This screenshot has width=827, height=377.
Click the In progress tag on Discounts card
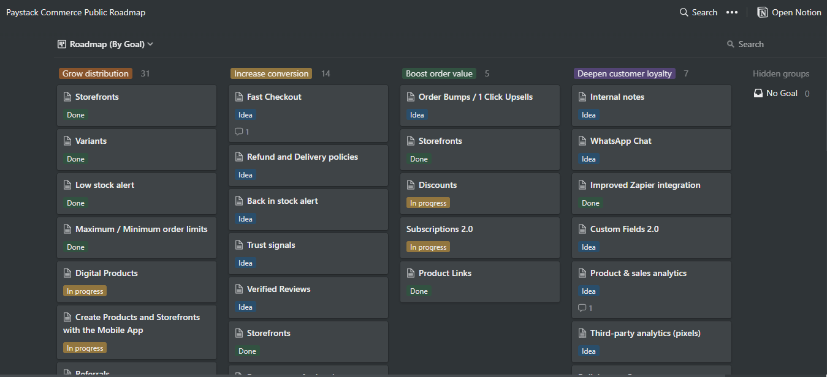coord(428,203)
